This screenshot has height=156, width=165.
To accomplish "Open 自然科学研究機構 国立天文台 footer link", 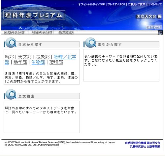I will (x=143, y=143).
